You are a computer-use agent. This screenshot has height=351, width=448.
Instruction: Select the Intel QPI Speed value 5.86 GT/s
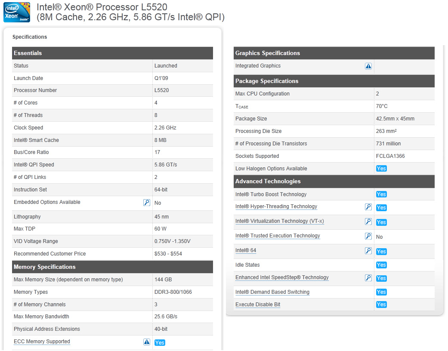(x=166, y=165)
